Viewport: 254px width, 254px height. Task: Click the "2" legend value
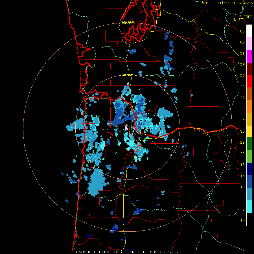tap(243, 209)
